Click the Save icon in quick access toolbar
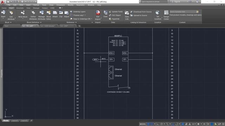Viewport: 225px width, 126px height. [x=15, y=2]
